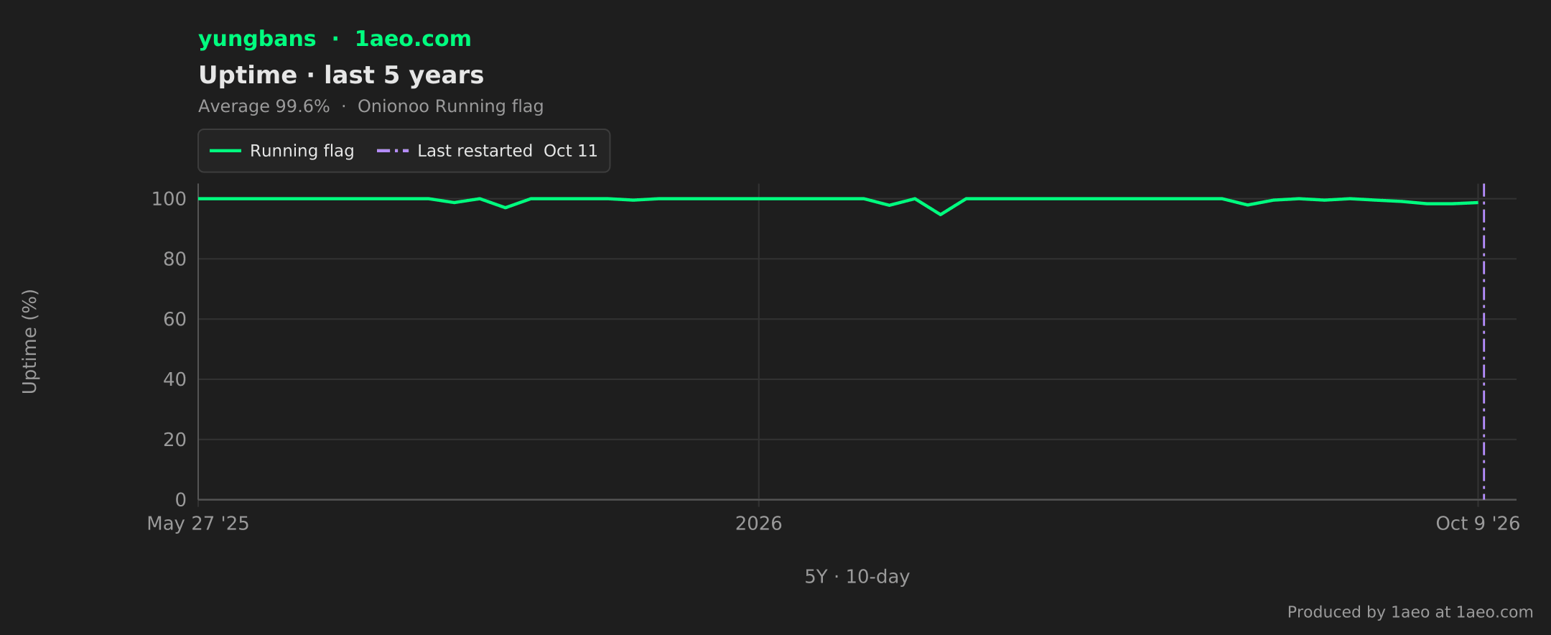Click the purple dashed Last restarted legend swatch
The image size is (1551, 635).
393,151
